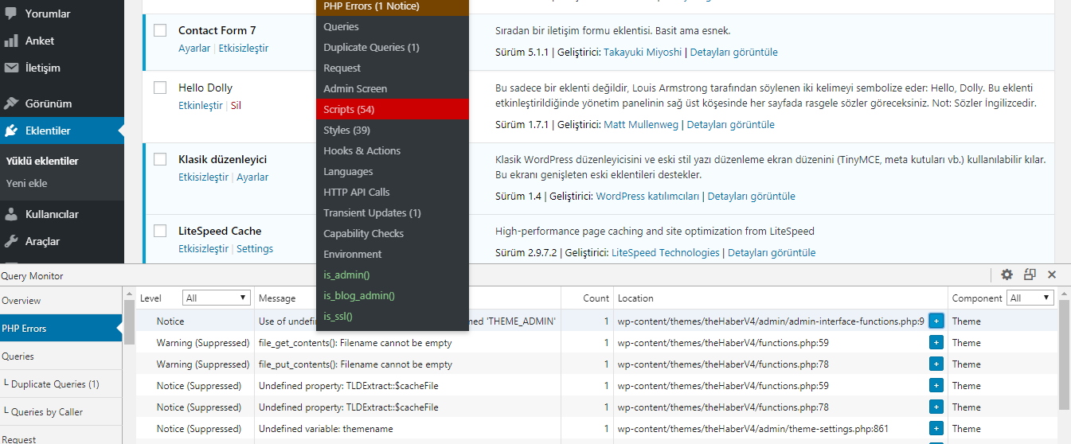Expand file_get_contents warning call stack

[936, 342]
